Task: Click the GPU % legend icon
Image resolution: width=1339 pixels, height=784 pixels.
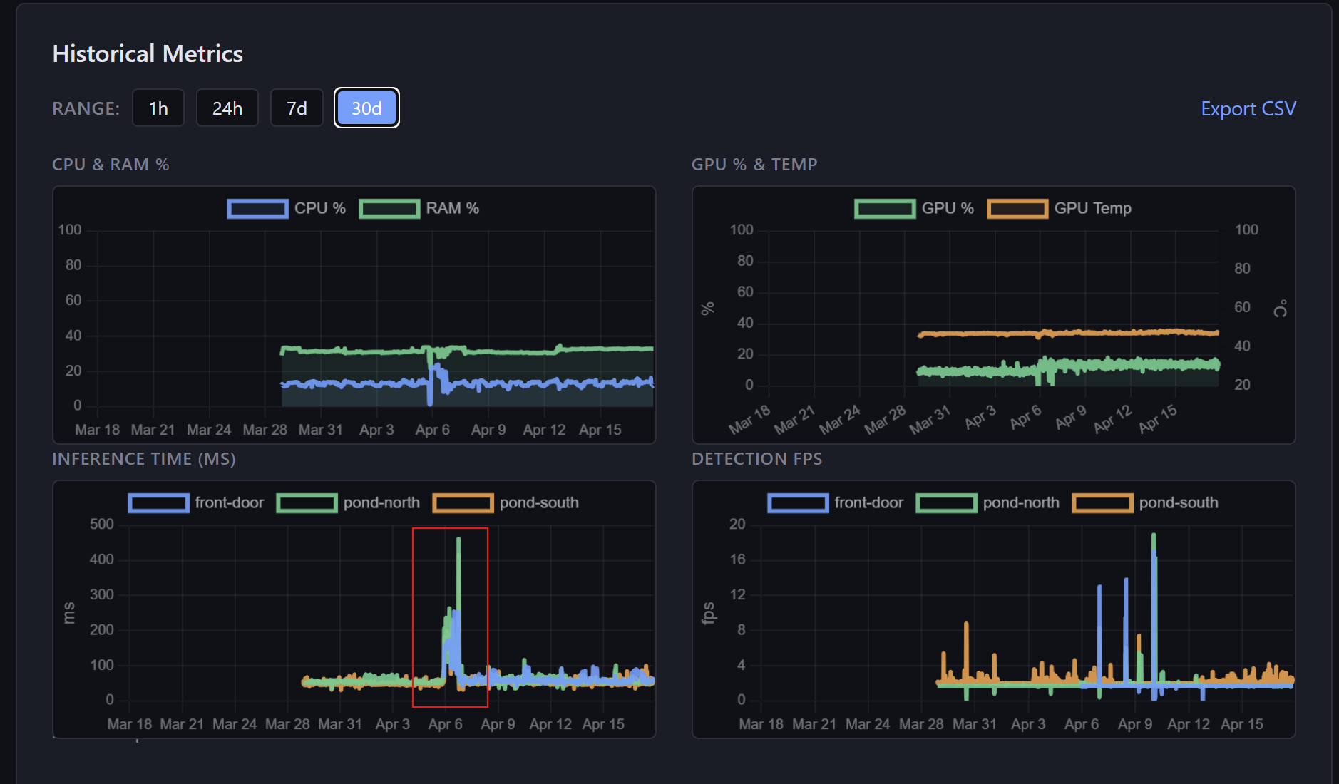Action: coord(885,208)
